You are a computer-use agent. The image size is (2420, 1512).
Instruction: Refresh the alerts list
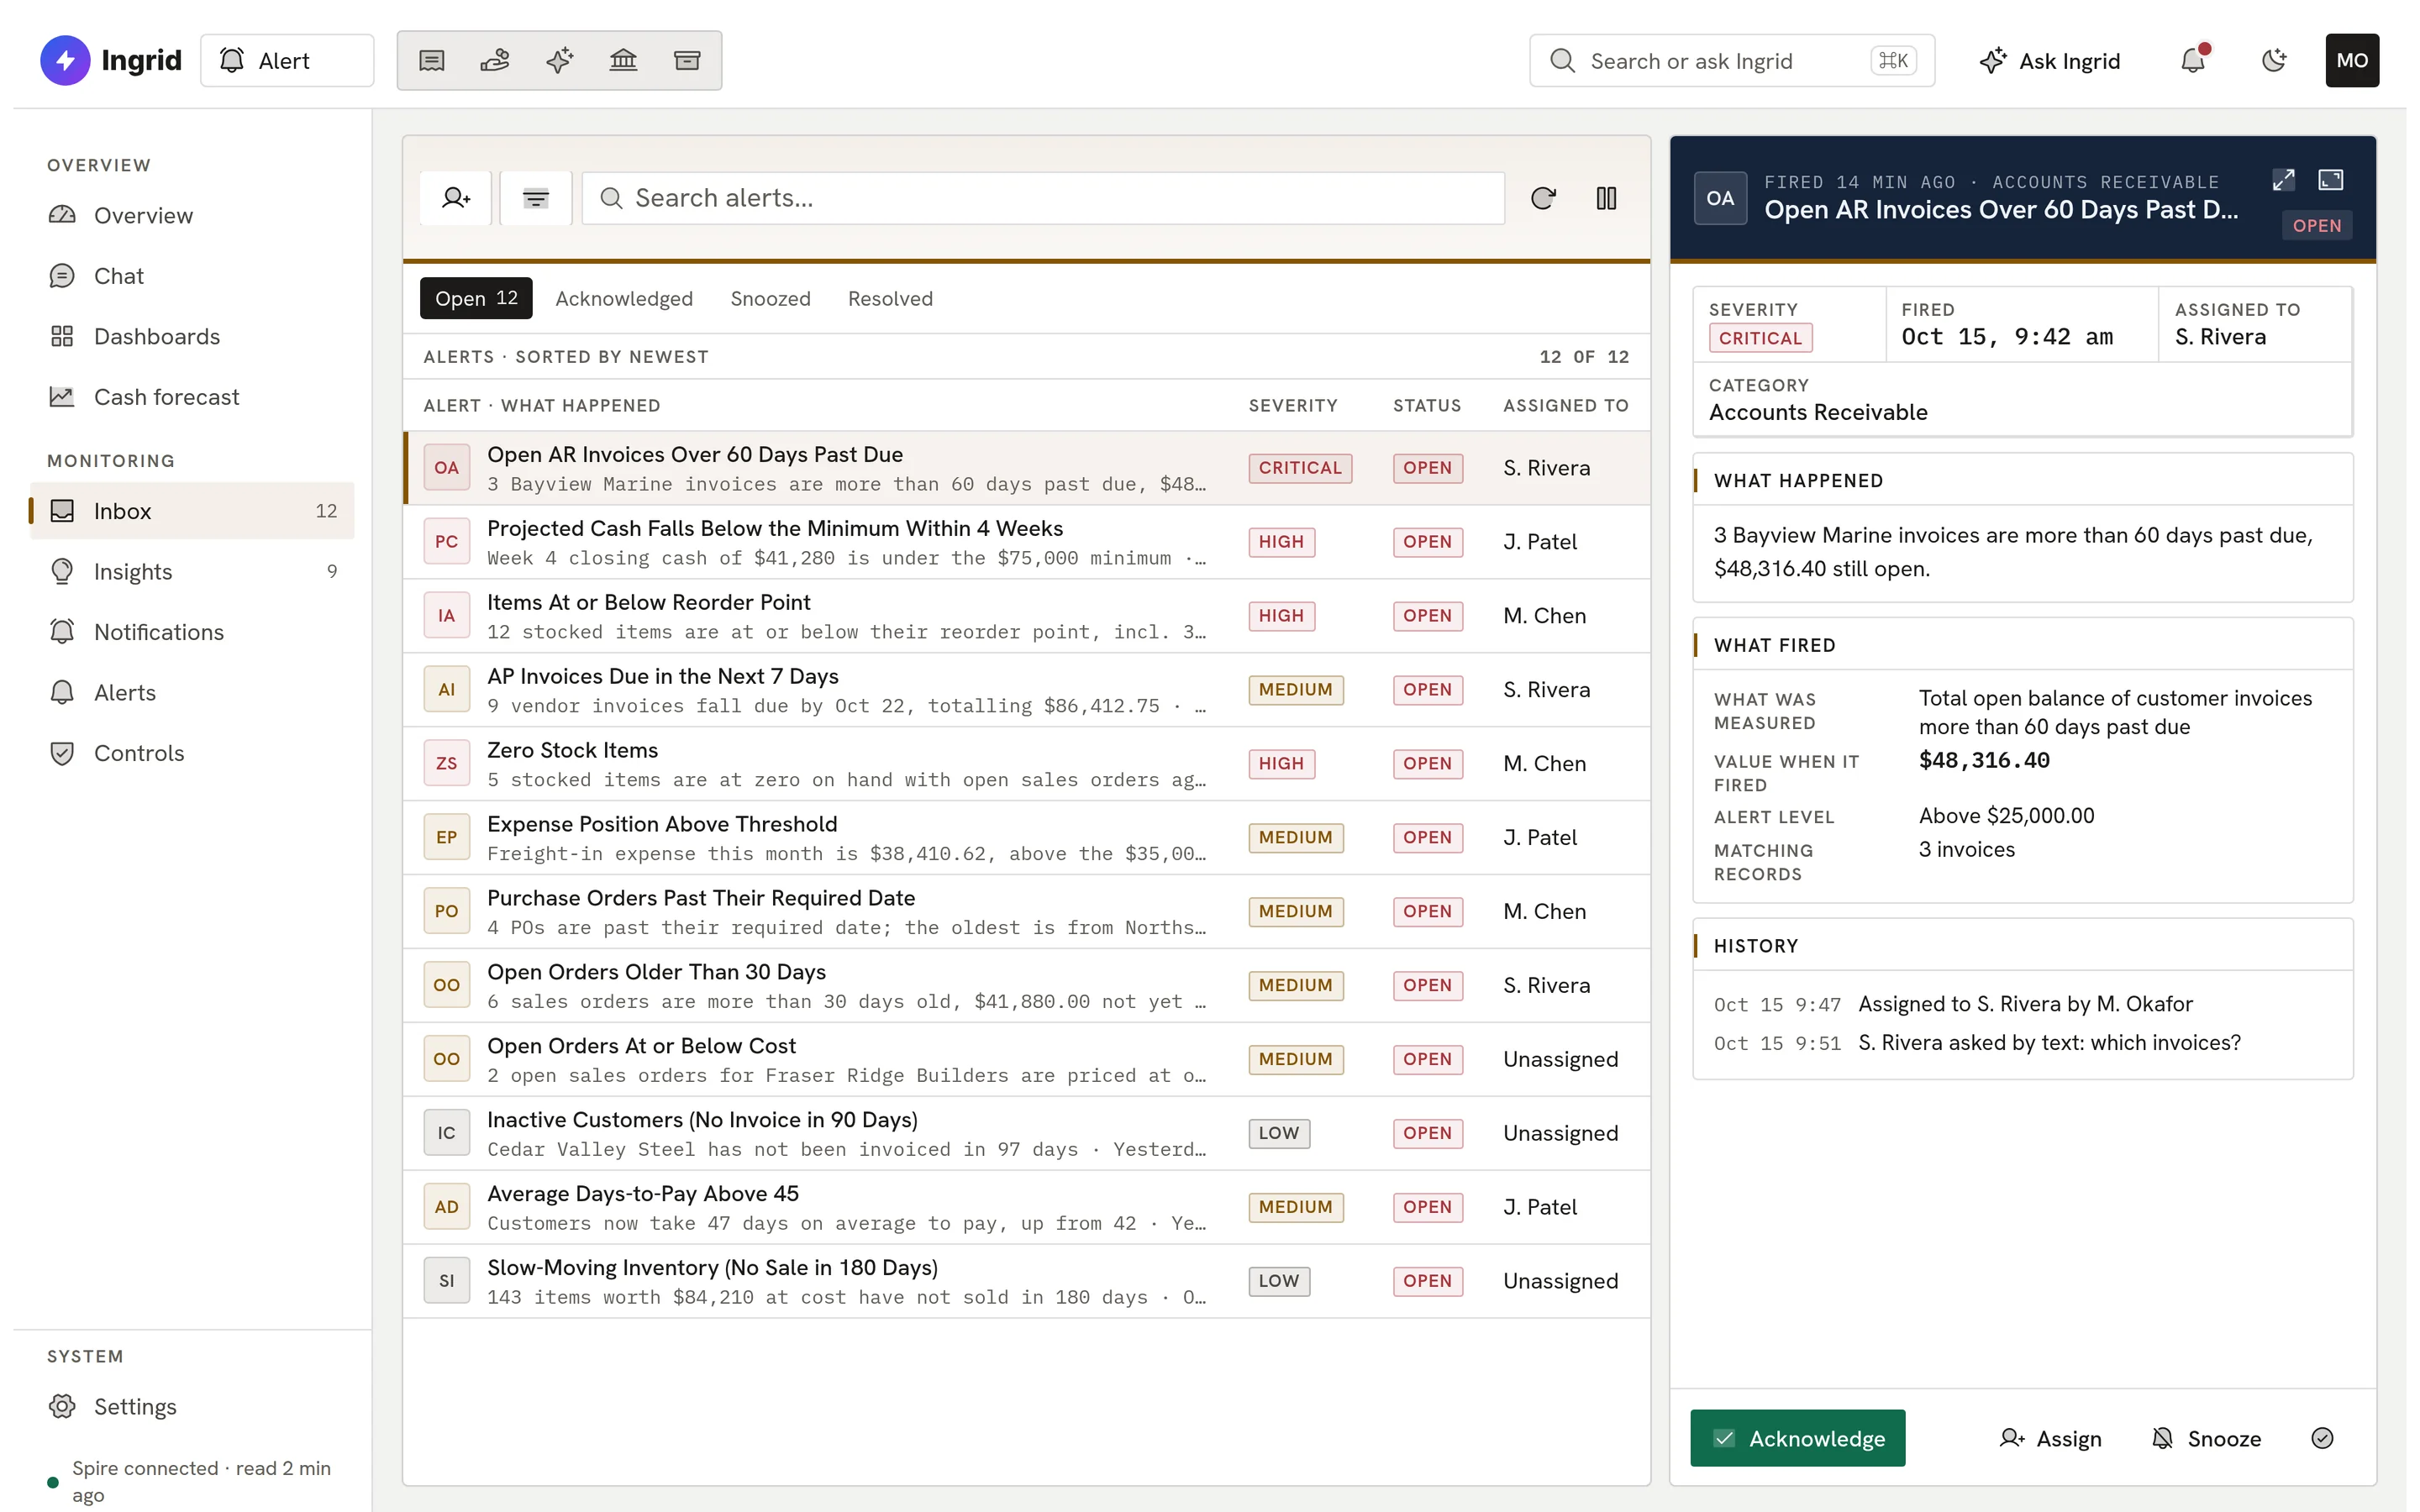click(1543, 198)
